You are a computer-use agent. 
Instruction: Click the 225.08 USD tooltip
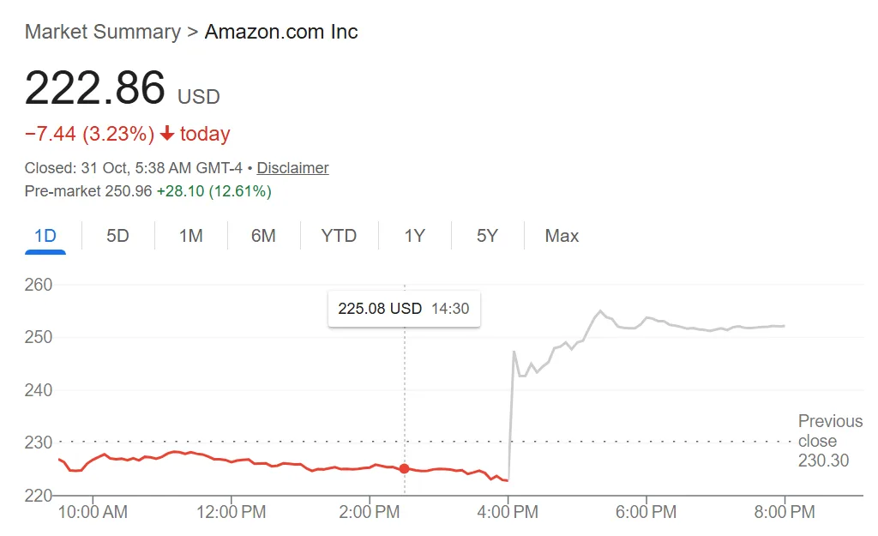(x=404, y=309)
